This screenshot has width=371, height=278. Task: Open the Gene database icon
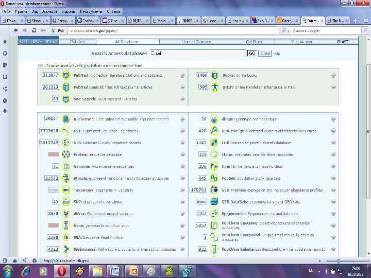coord(66,225)
